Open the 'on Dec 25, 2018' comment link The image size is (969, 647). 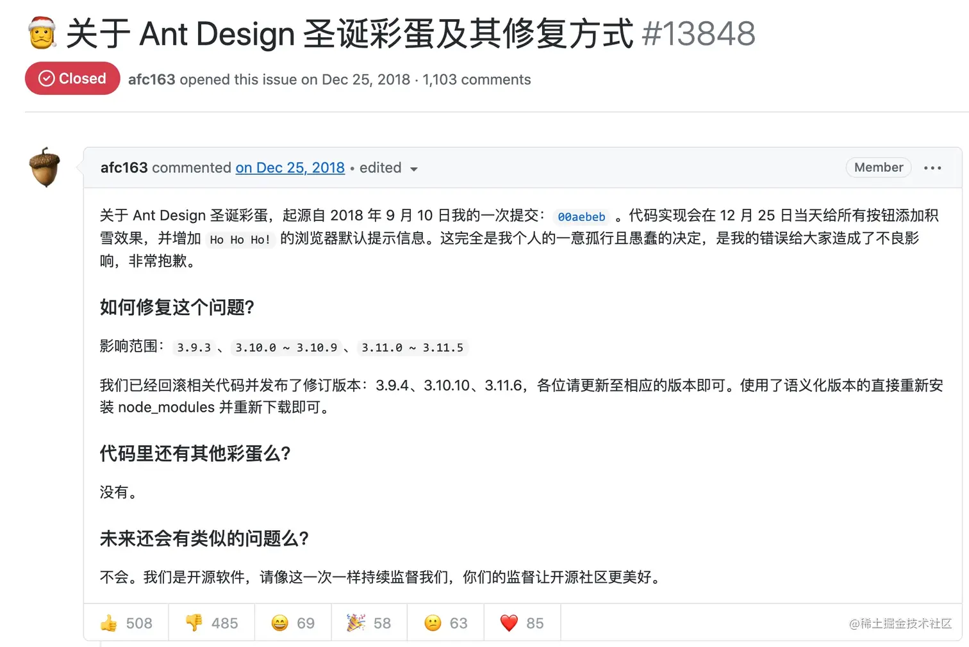tap(290, 168)
